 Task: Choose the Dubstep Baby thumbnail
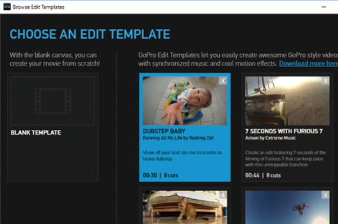[x=185, y=101]
